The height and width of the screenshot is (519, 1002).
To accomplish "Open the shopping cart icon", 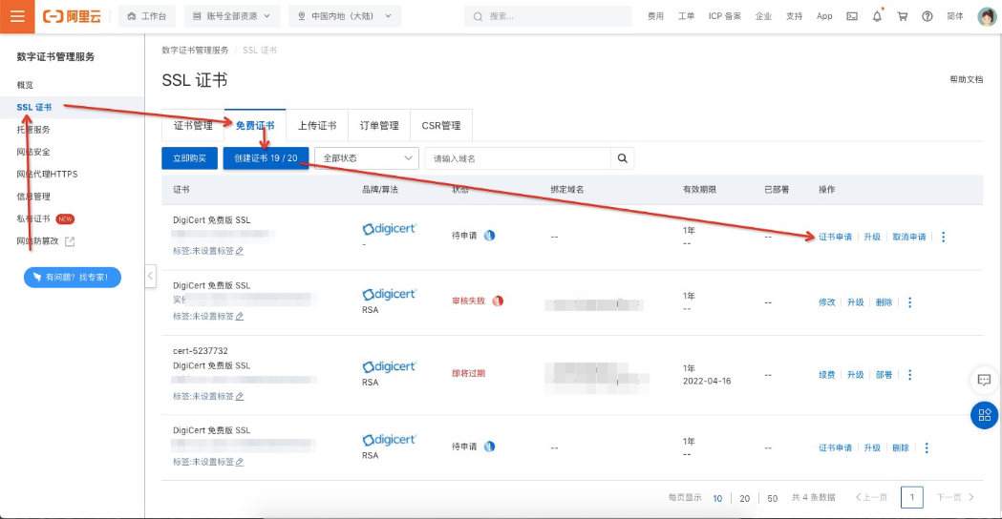I will pyautogui.click(x=902, y=16).
